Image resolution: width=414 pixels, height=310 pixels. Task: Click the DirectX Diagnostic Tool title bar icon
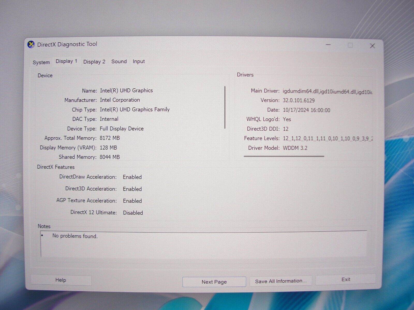[x=31, y=44]
